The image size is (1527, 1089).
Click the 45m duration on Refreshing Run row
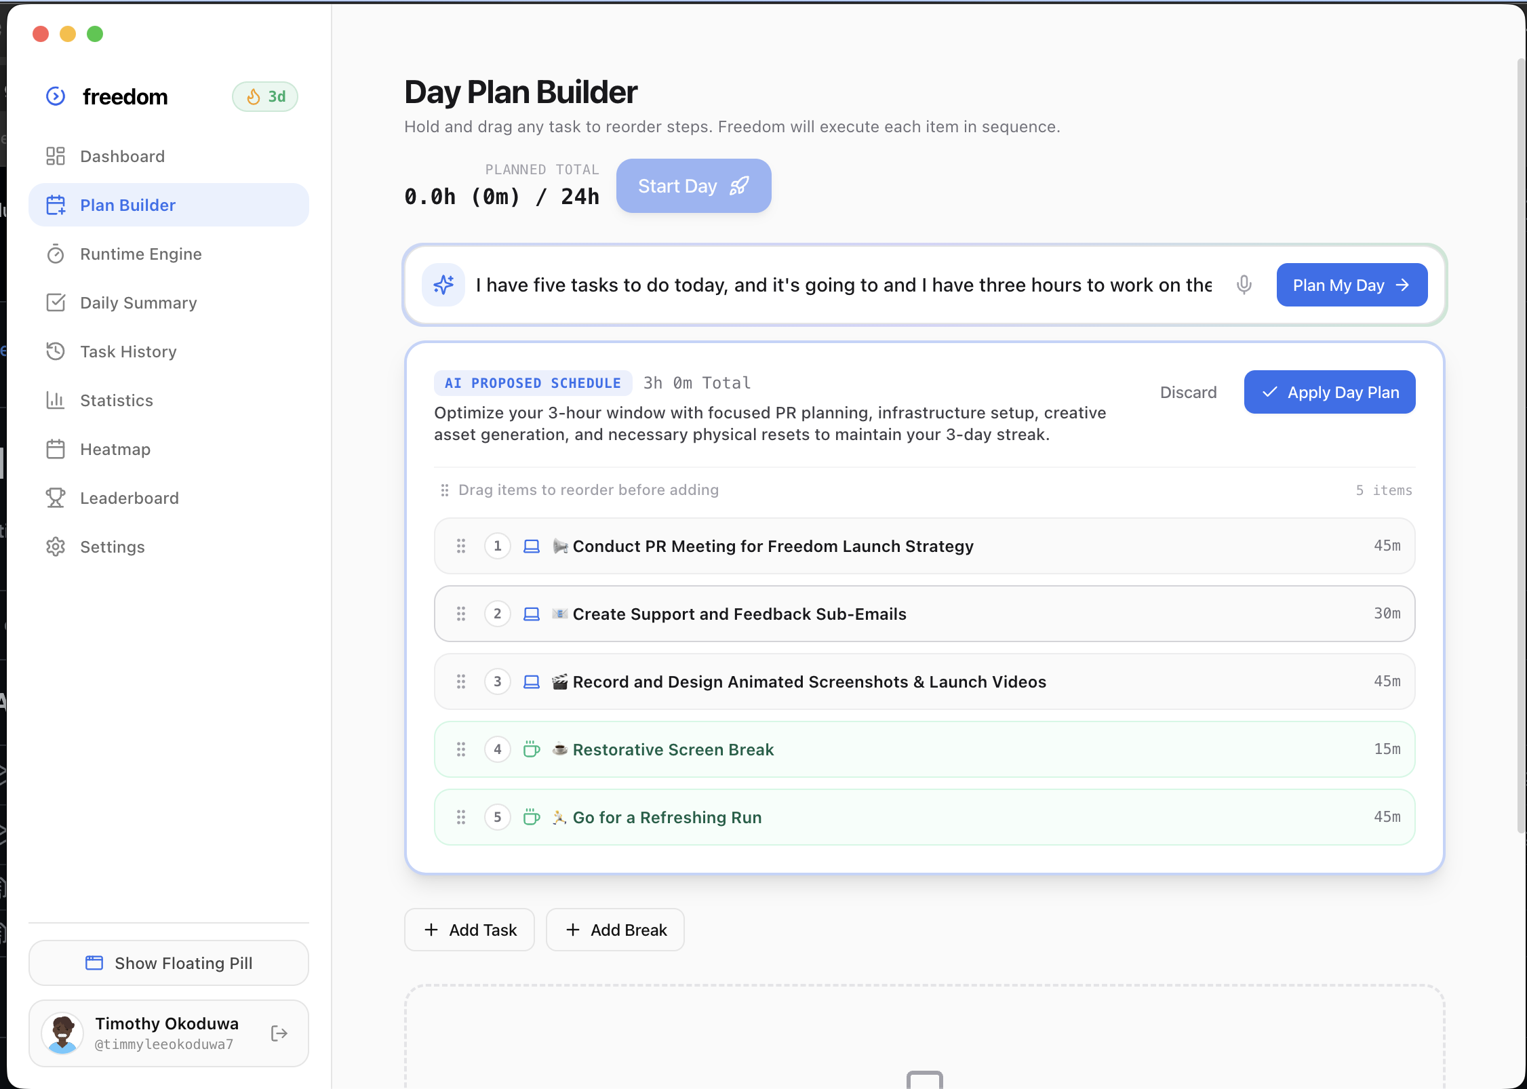[x=1387, y=817]
